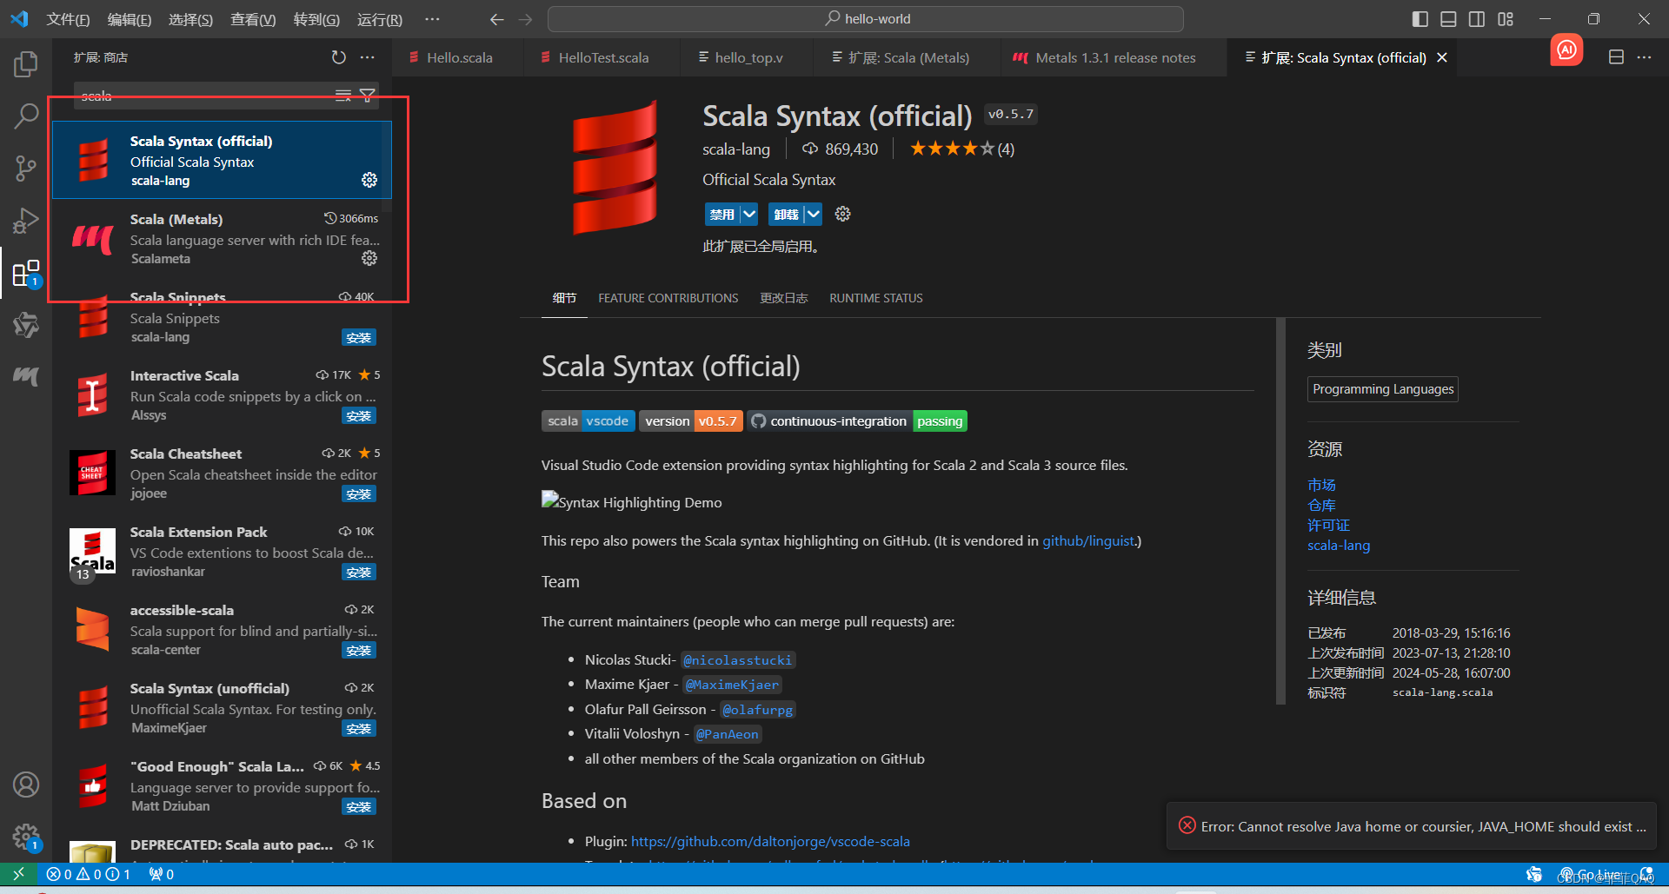The width and height of the screenshot is (1669, 894).
Task: Install the Scala Extension Pack
Action: click(x=359, y=573)
